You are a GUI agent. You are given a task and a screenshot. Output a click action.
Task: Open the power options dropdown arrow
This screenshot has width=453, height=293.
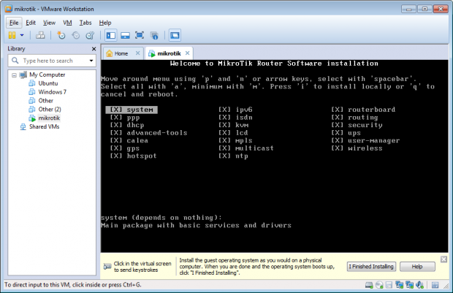pyautogui.click(x=22, y=35)
